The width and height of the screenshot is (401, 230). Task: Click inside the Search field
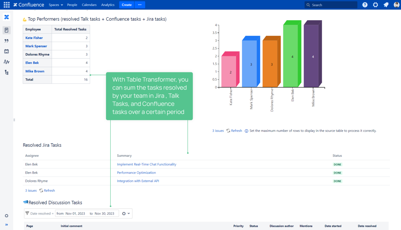(x=331, y=5)
